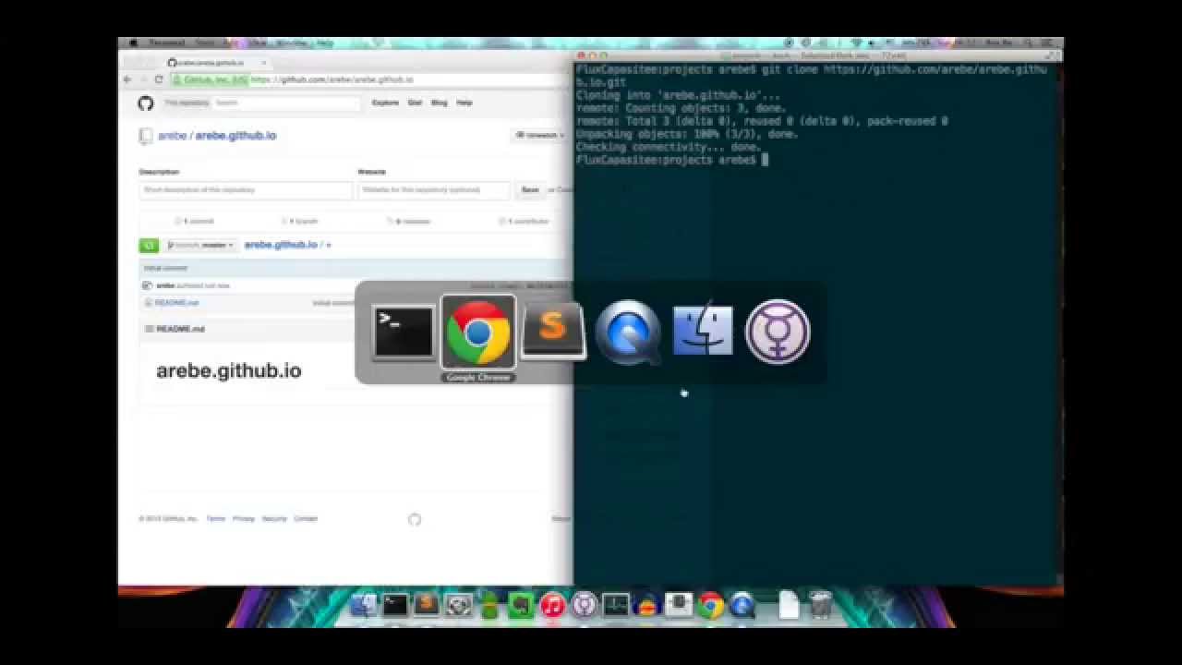Open iTunes from the Dock
This screenshot has height=665, width=1182.
coord(552,606)
